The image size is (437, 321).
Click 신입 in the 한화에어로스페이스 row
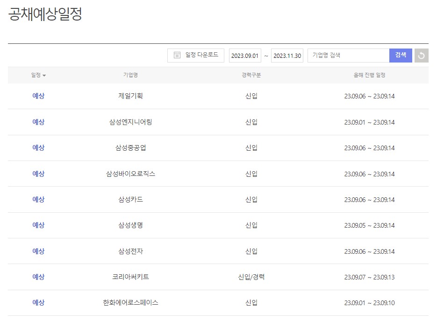point(251,302)
